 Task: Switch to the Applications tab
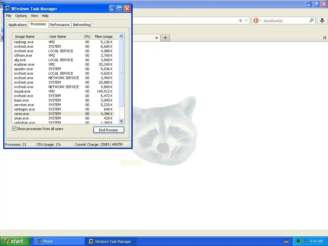pos(18,25)
